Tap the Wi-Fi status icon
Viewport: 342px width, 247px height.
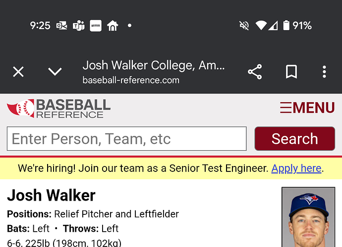tap(261, 26)
